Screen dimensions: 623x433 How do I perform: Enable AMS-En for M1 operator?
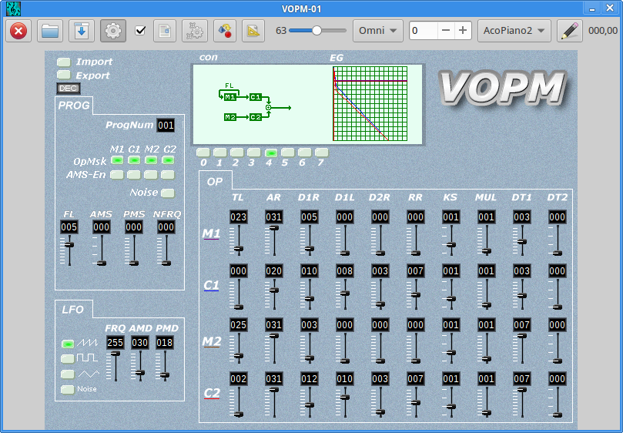(117, 175)
